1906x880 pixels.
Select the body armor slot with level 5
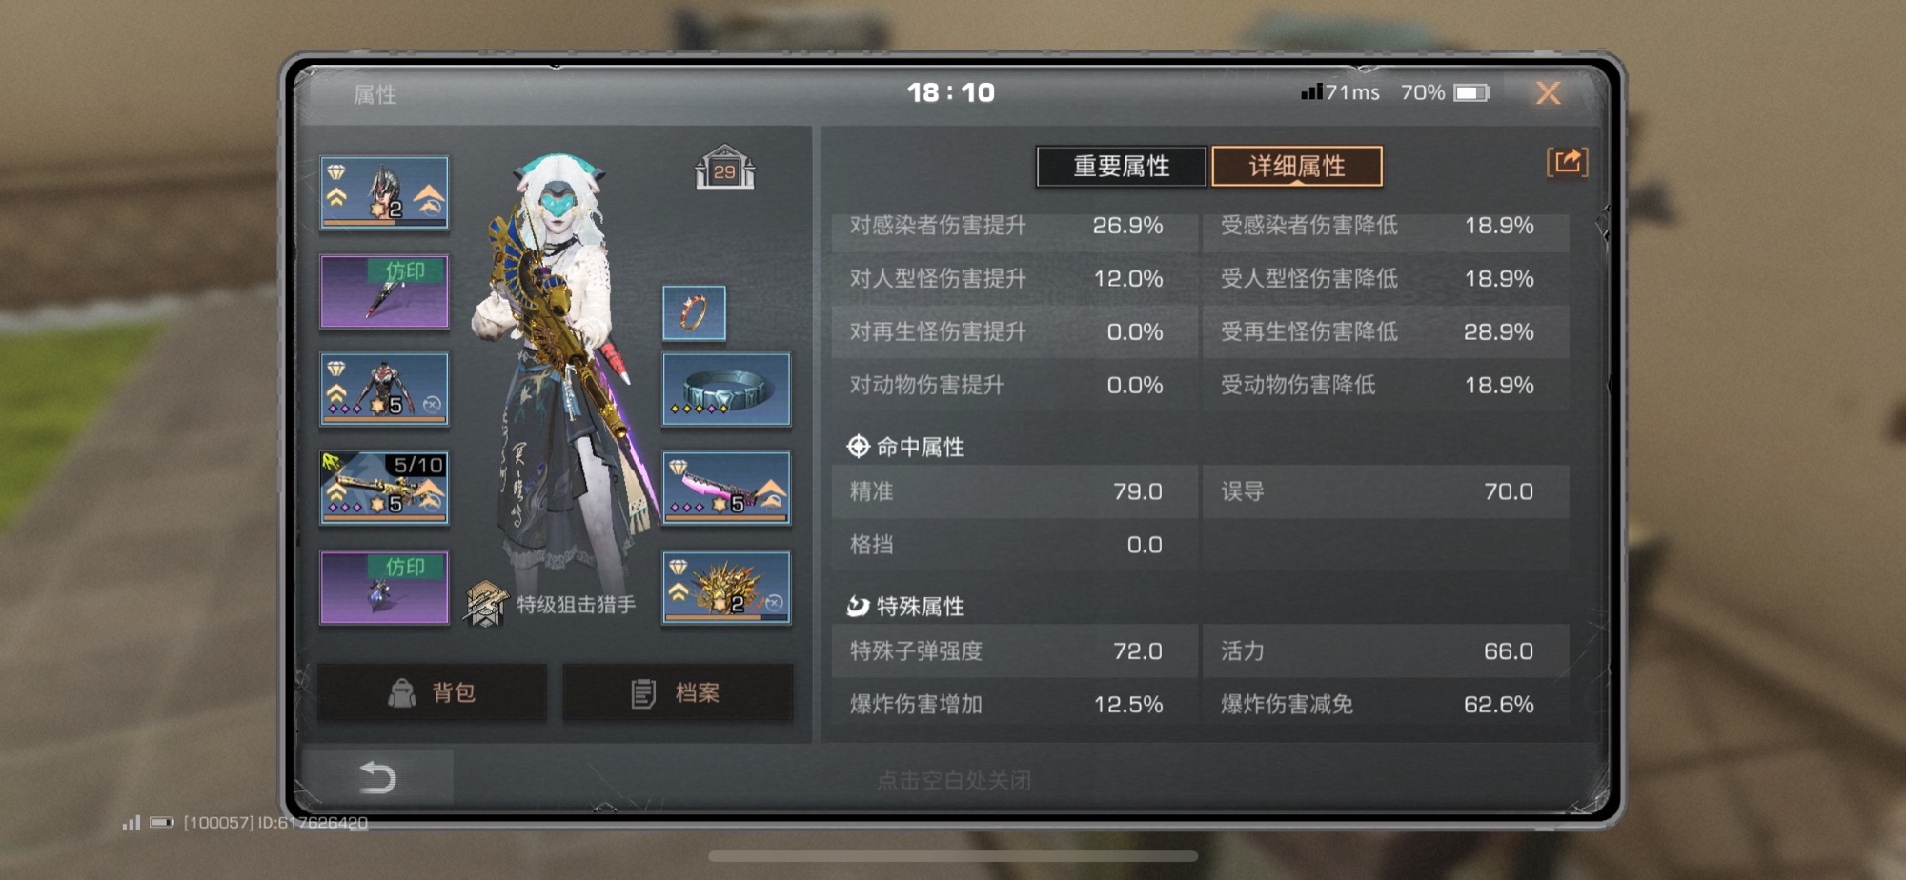pyautogui.click(x=384, y=389)
